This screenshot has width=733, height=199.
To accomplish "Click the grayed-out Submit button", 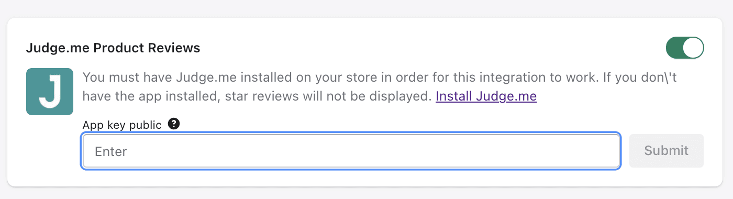I will 666,151.
